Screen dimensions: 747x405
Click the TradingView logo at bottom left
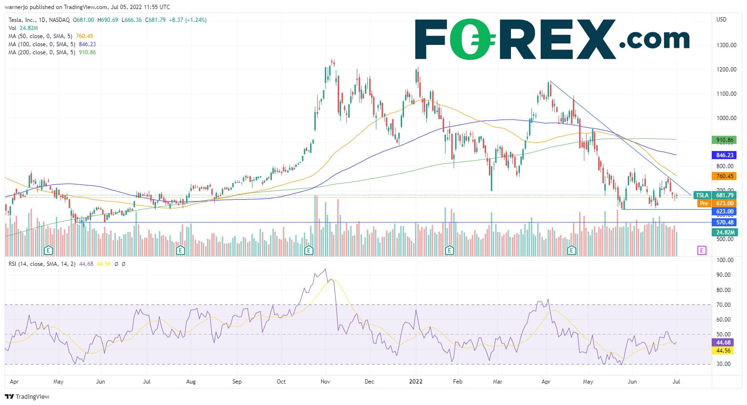coord(27,396)
